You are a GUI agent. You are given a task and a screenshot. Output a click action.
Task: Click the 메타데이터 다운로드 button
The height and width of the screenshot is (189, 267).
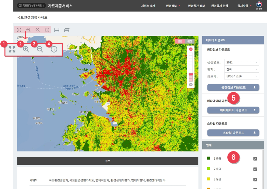(x=233, y=110)
